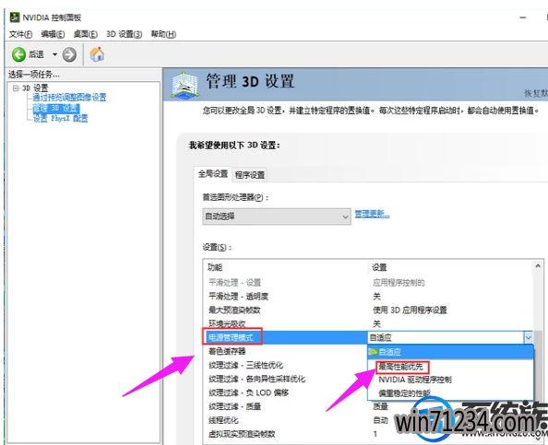
Task: Select 管理 3D 设置 in the task tree
Action: click(x=56, y=108)
